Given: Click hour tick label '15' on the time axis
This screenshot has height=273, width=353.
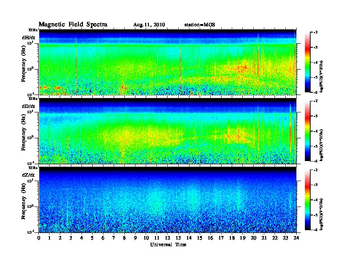Looking at the screenshot, I should [200, 238].
